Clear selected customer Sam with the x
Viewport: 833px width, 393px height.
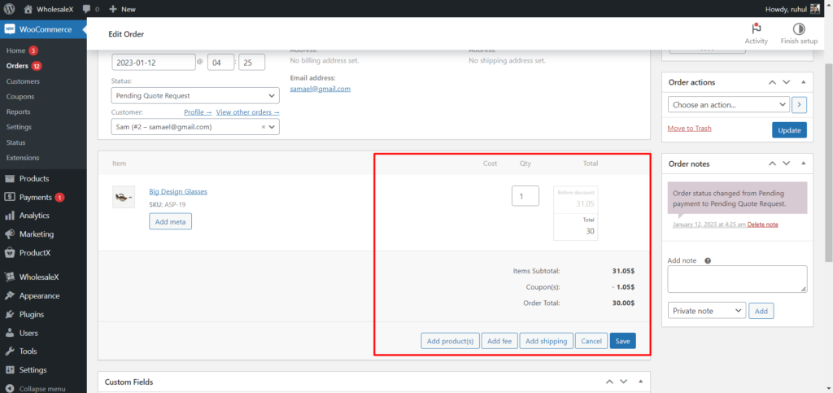tap(263, 127)
